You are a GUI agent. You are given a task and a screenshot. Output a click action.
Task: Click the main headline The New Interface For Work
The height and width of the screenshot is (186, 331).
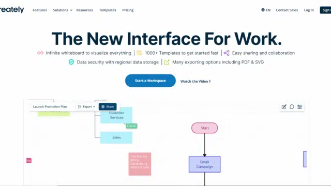pos(167,39)
